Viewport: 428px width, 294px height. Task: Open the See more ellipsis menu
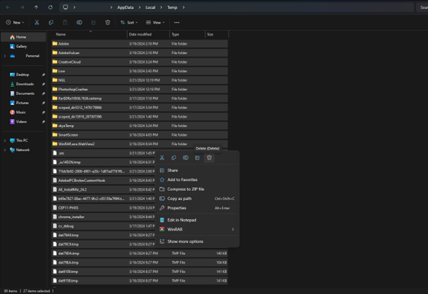pos(177,23)
